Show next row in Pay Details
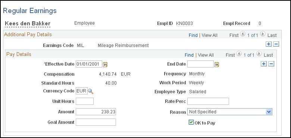Image resolution: width=291 pixels, height=138 pixels. coord(259,54)
